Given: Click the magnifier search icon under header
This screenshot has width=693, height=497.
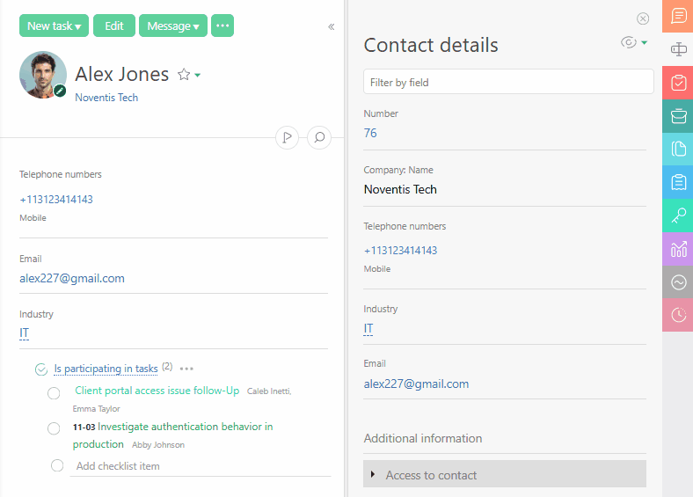Looking at the screenshot, I should [x=319, y=137].
